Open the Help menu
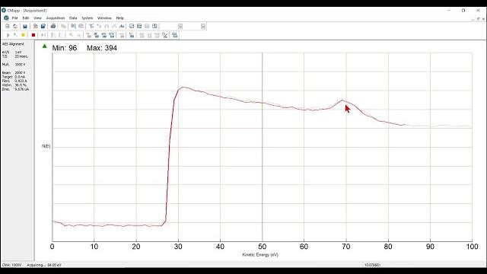Image resolution: width=487 pixels, height=274 pixels. 120,18
